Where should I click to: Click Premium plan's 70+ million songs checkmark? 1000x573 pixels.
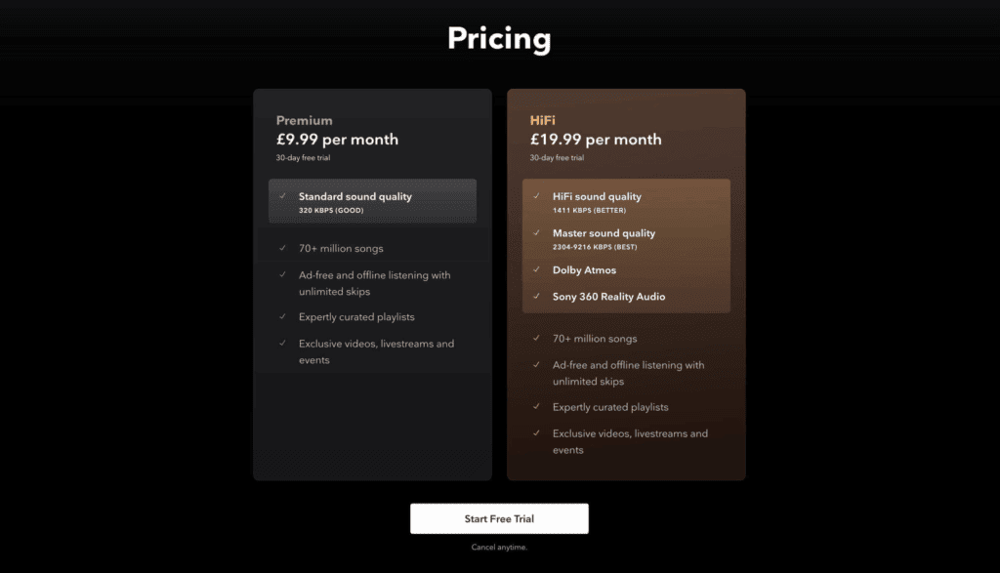(x=282, y=248)
